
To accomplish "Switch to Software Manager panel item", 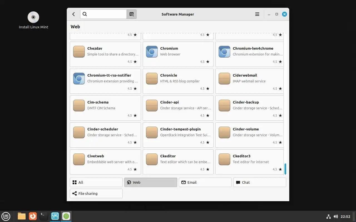I will (x=66, y=216).
